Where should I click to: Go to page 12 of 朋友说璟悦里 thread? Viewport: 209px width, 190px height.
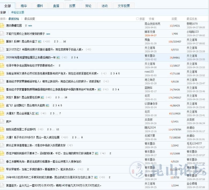[57, 129]
